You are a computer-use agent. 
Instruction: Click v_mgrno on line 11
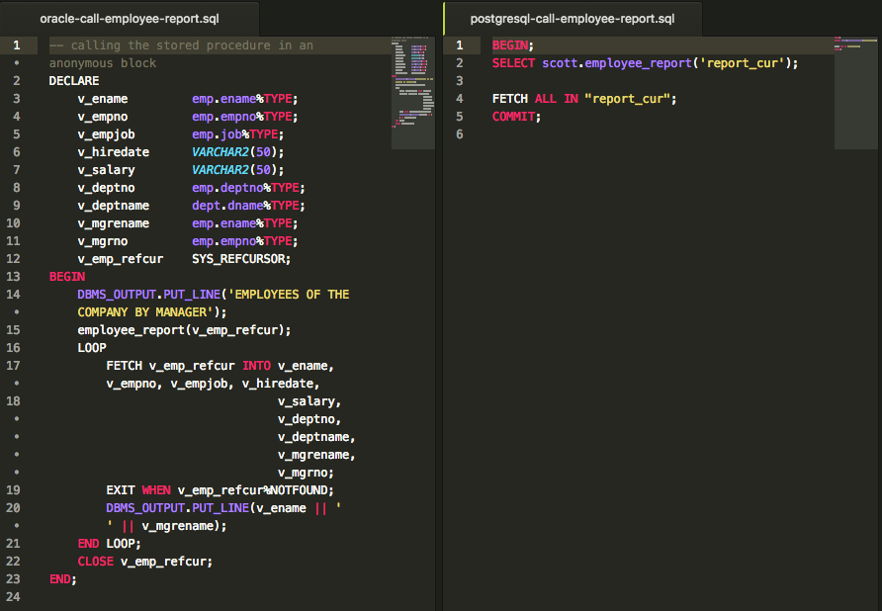click(x=103, y=241)
